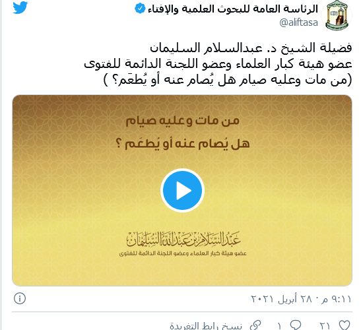The height and width of the screenshot is (330, 363).
Task: Click the Twitter bird logo
Action: pos(20,8)
